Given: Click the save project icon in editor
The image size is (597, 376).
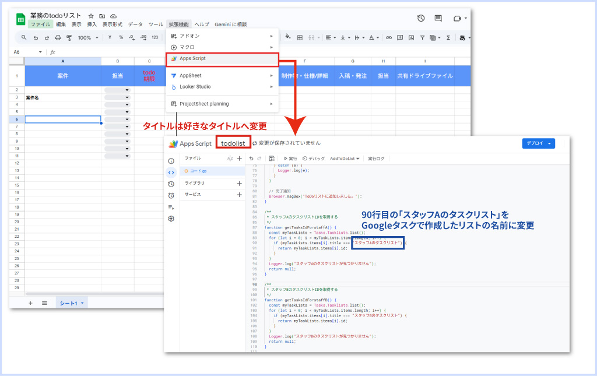Looking at the screenshot, I should click(x=272, y=158).
